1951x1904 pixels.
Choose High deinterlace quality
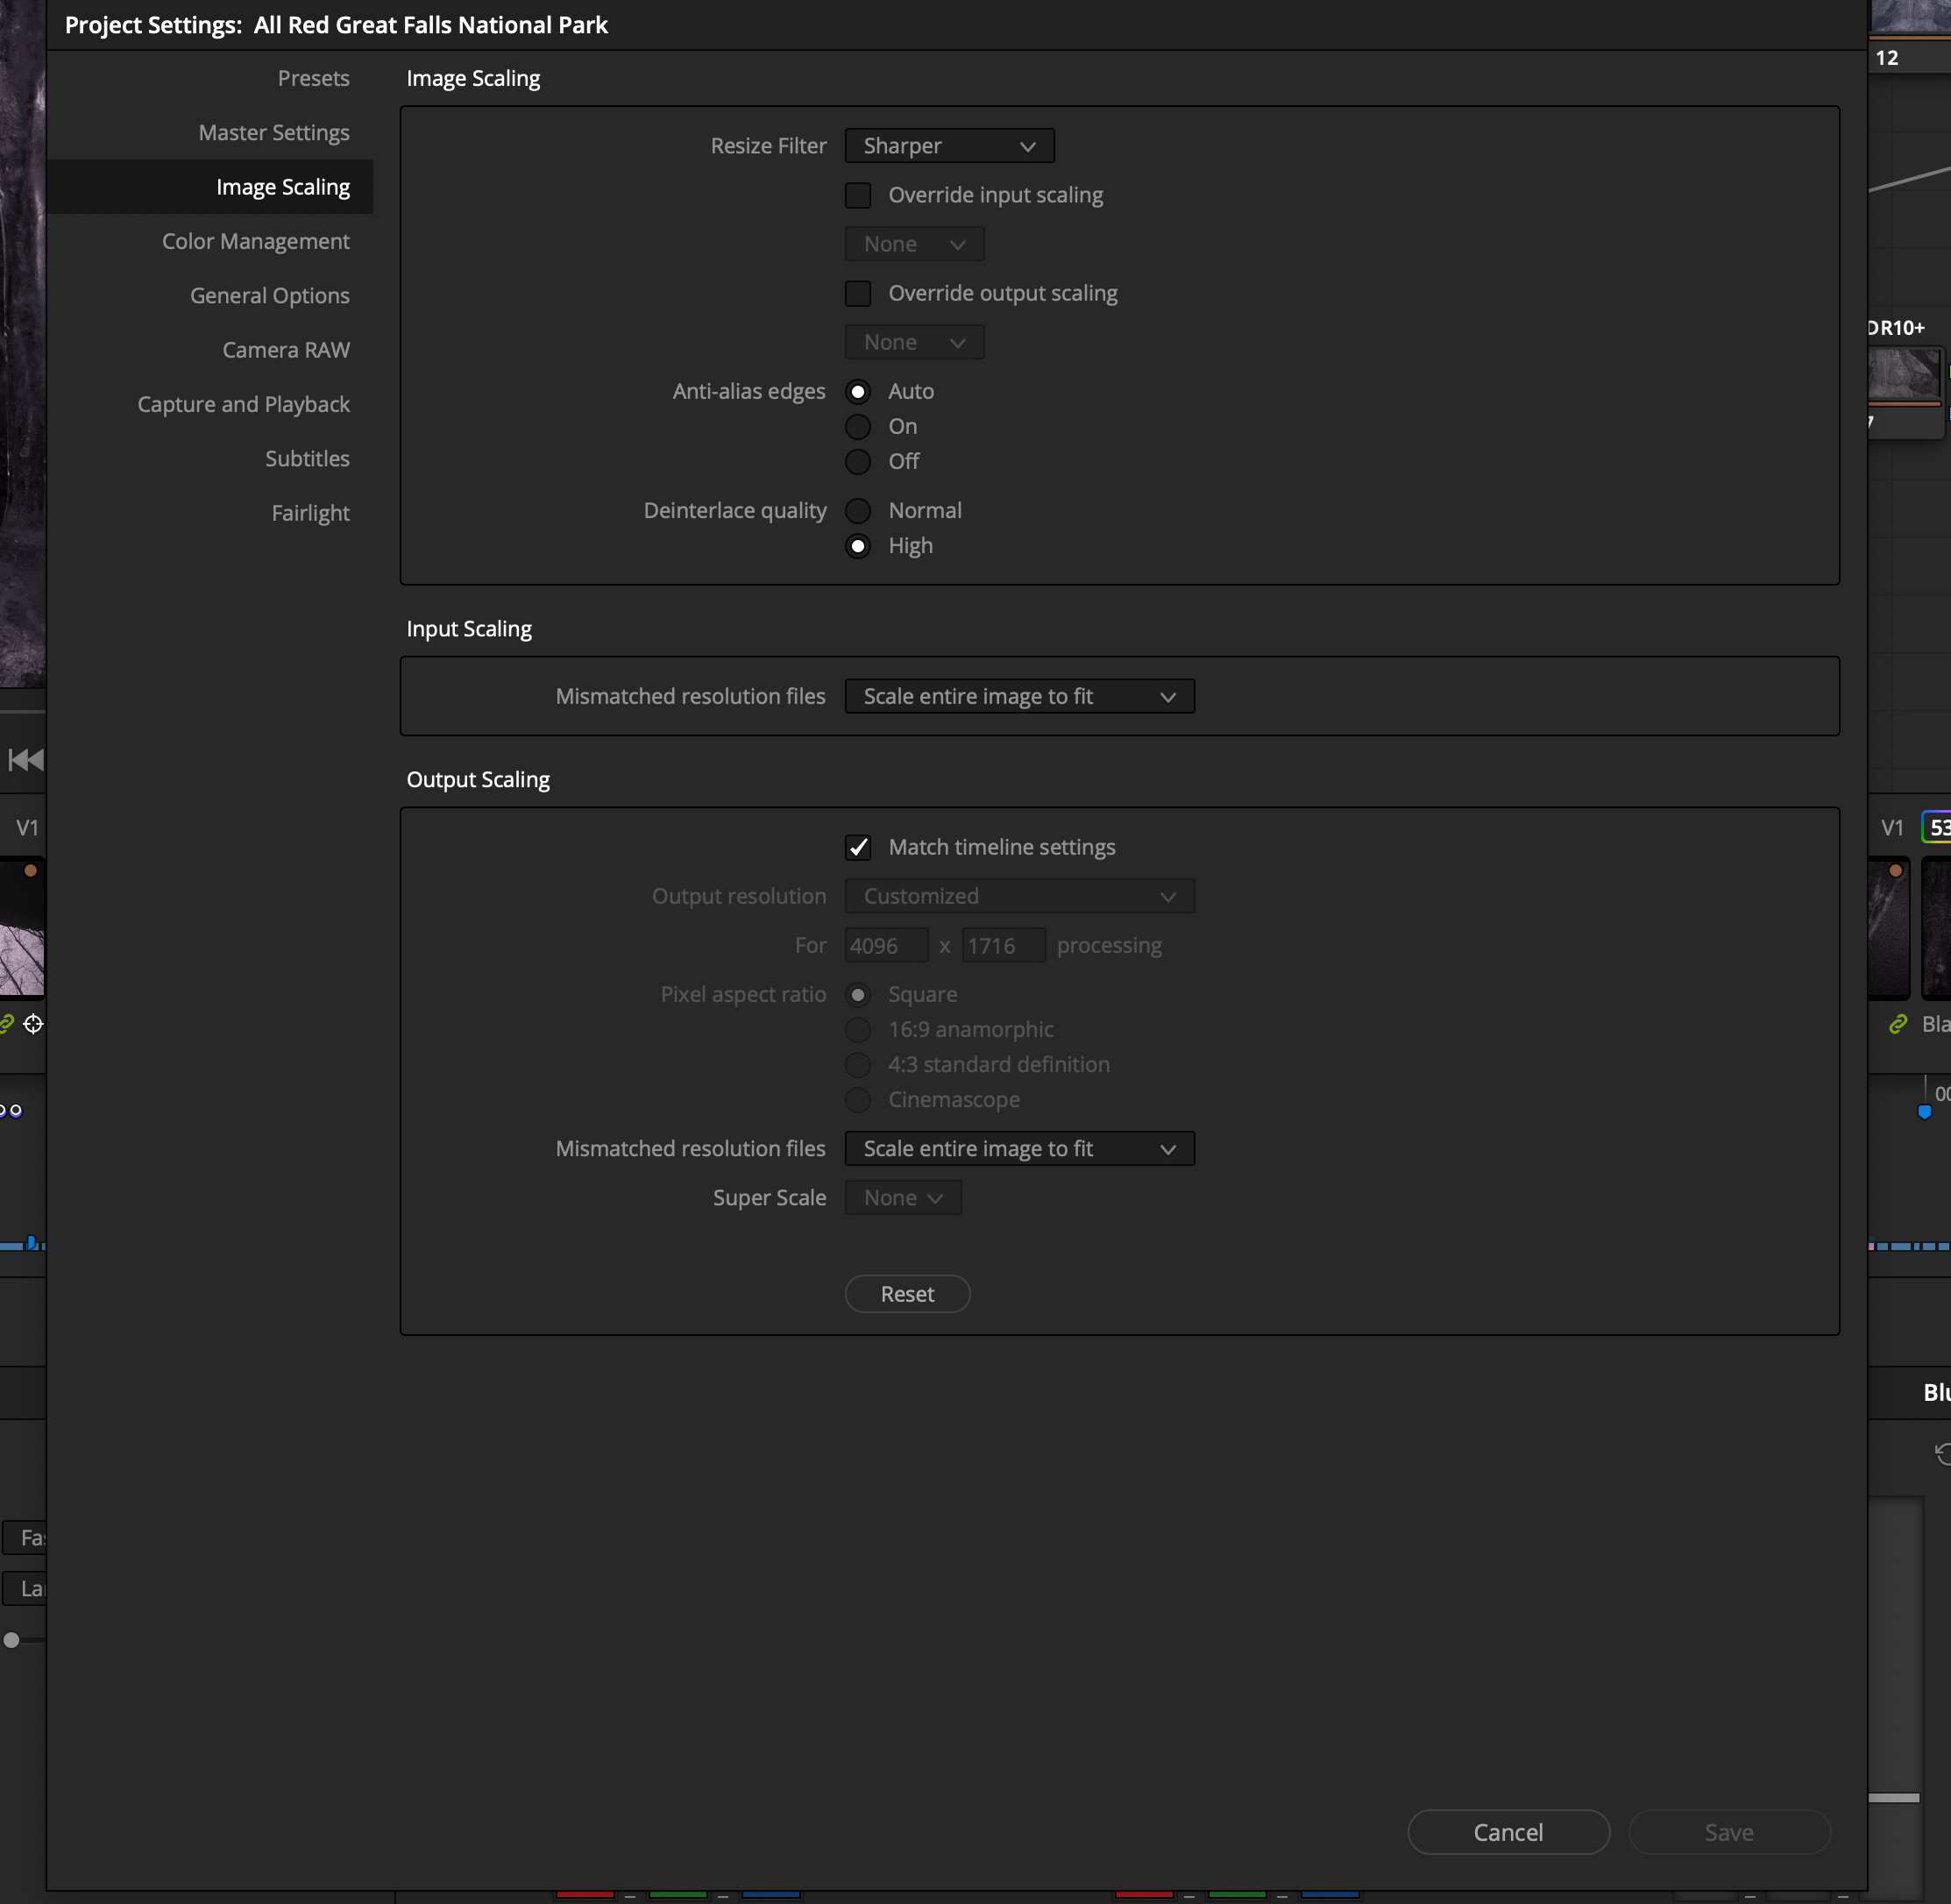(x=858, y=546)
